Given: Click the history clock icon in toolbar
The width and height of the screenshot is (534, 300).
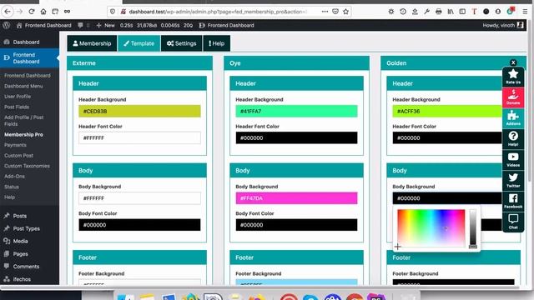Looking at the screenshot, I should point(403,12).
